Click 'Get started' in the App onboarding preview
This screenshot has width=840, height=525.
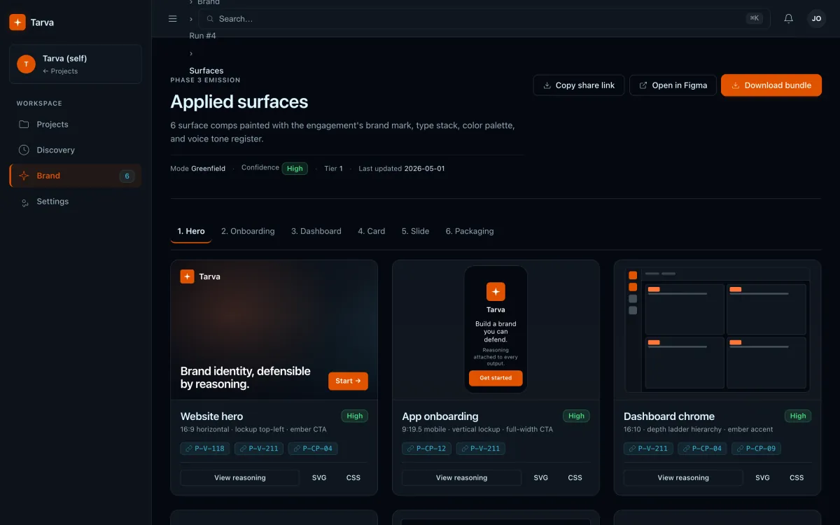496,378
